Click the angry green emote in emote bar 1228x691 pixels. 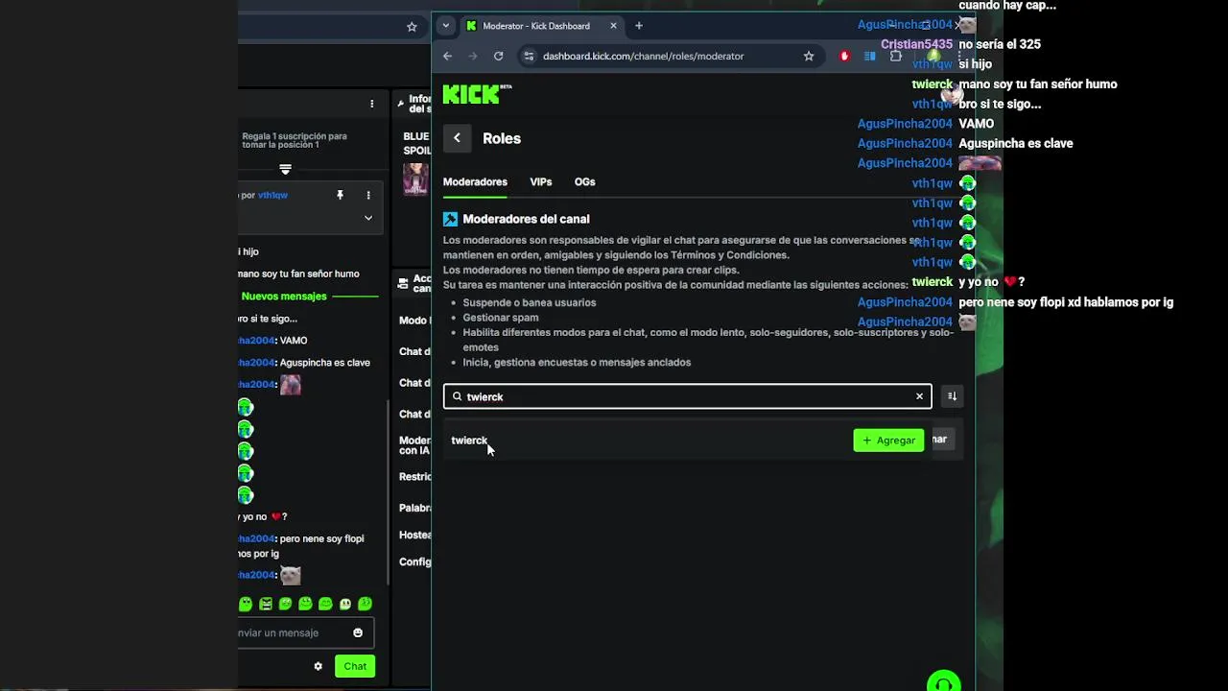[x=266, y=604]
